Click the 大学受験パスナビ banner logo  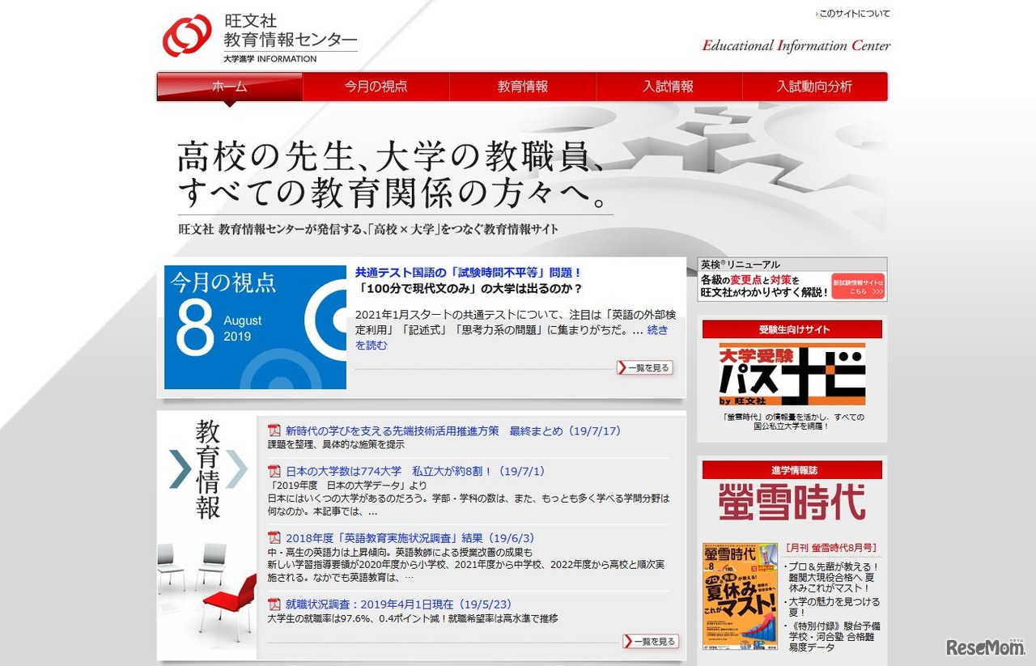791,372
